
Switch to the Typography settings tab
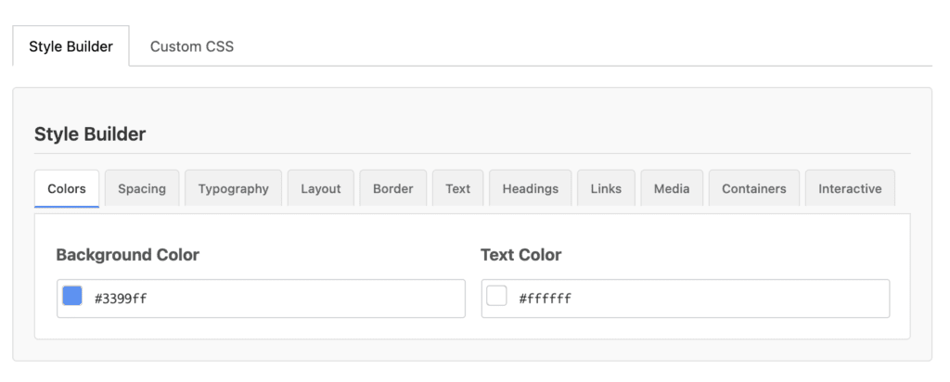233,188
